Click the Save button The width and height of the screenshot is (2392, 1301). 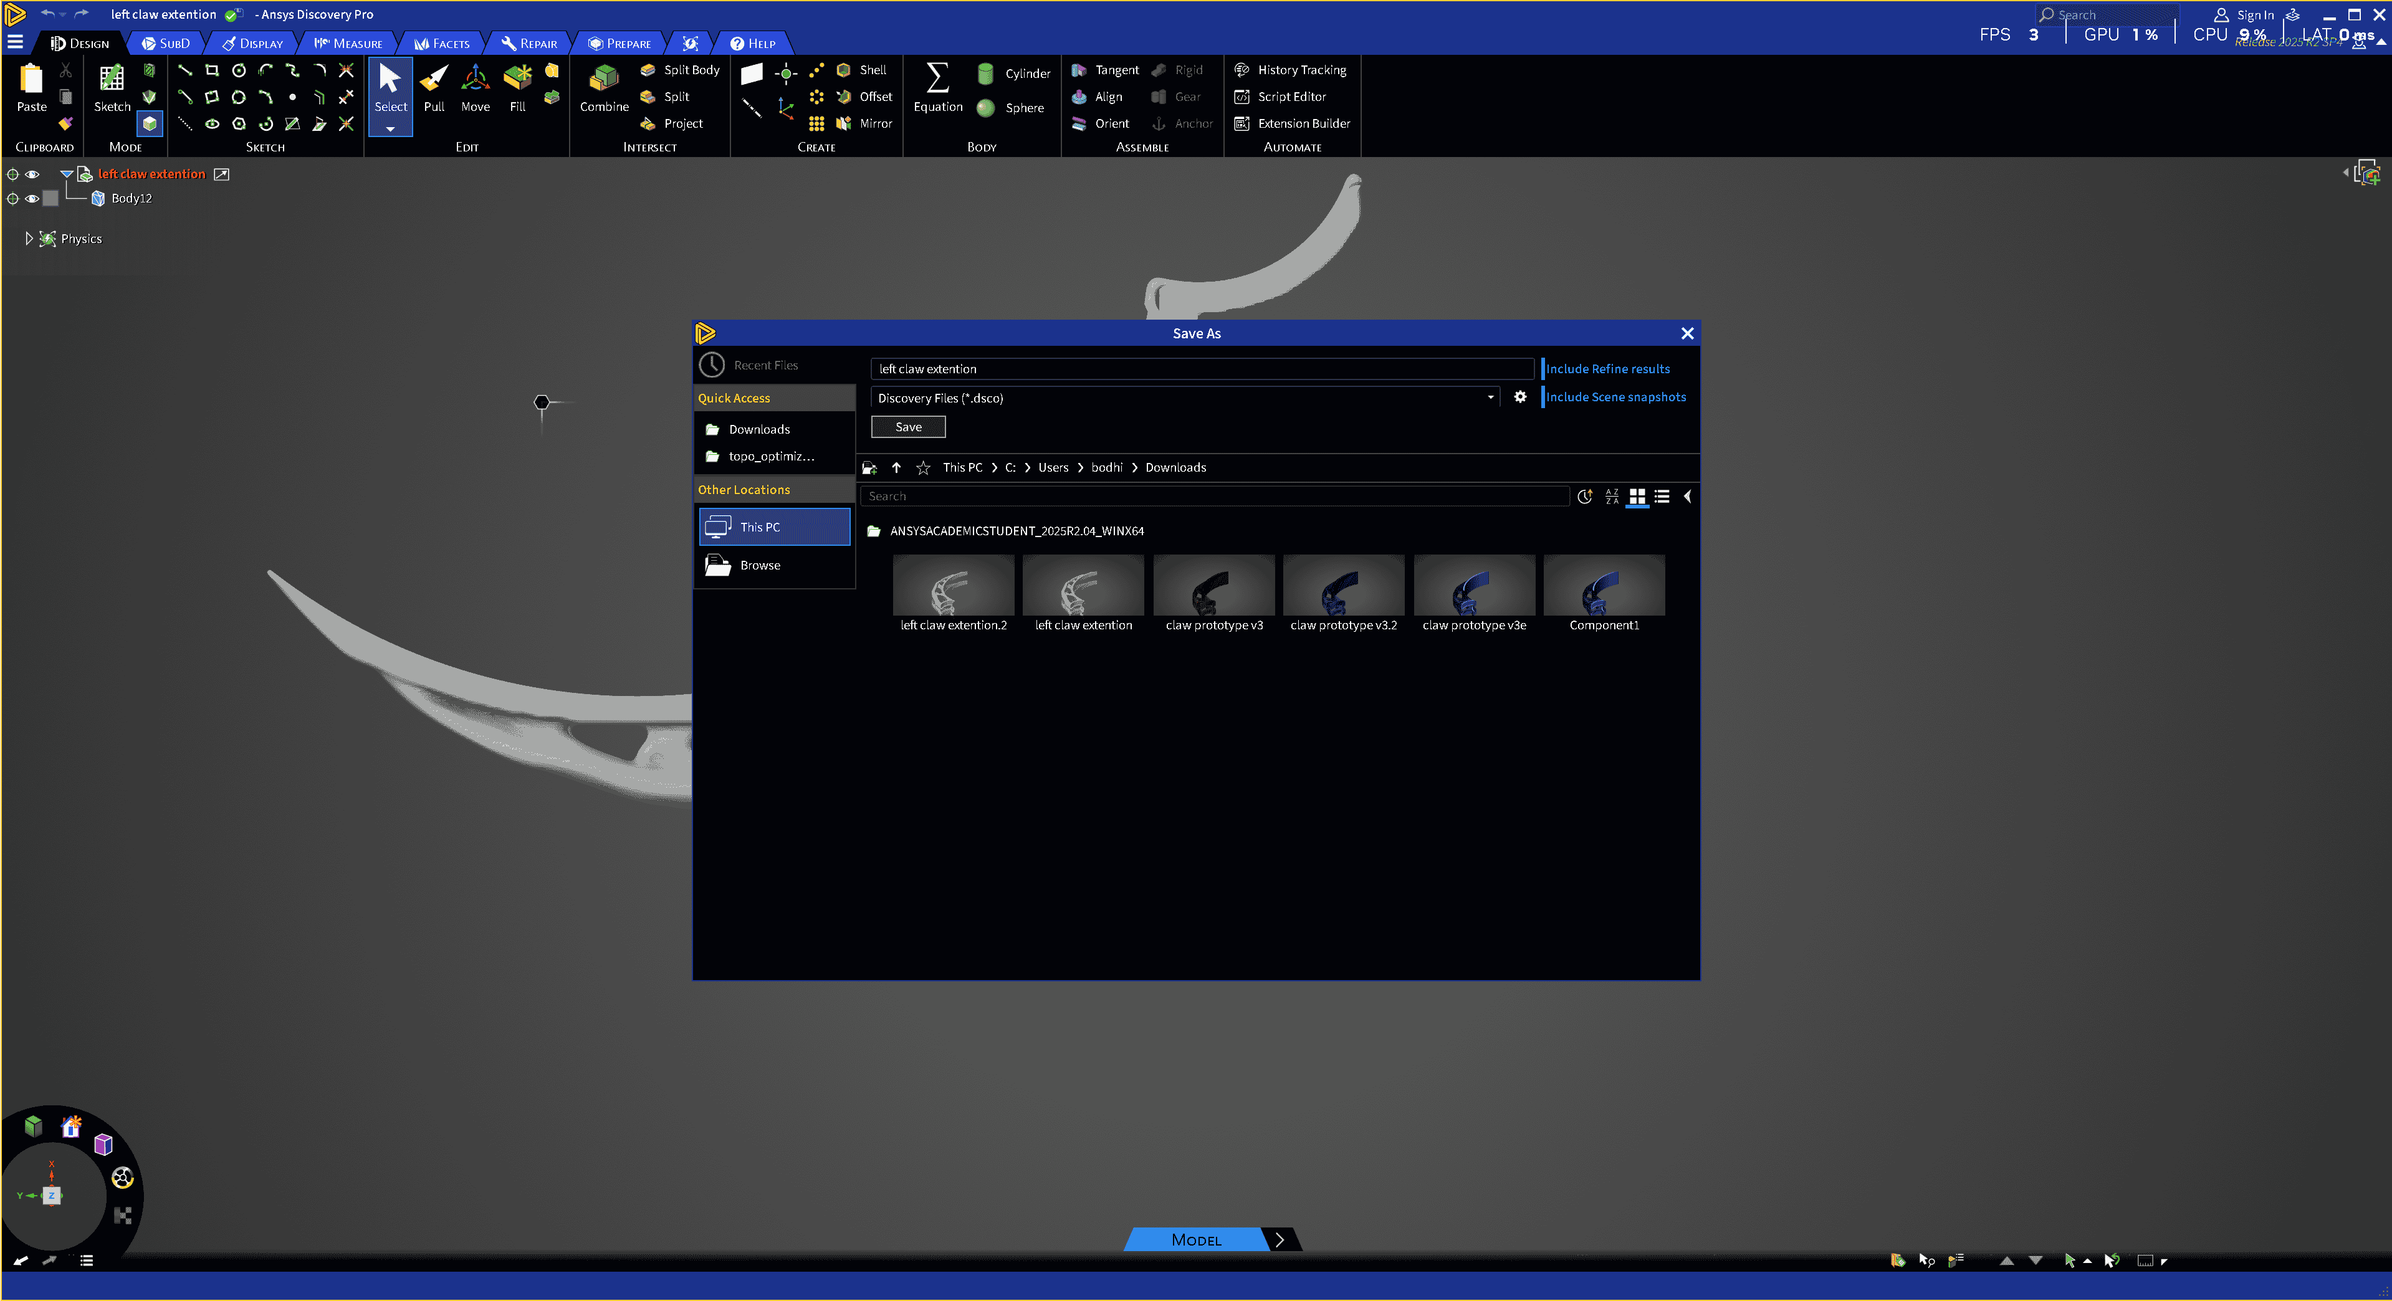click(x=907, y=427)
